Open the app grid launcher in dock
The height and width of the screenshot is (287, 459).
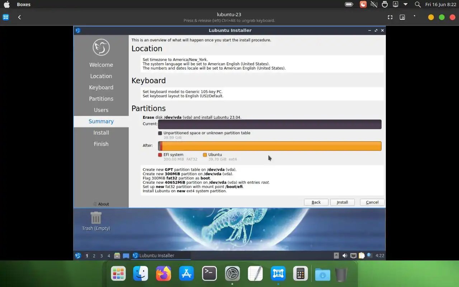pos(118,274)
